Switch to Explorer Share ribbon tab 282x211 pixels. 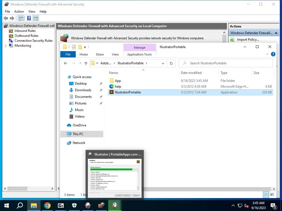[100, 54]
